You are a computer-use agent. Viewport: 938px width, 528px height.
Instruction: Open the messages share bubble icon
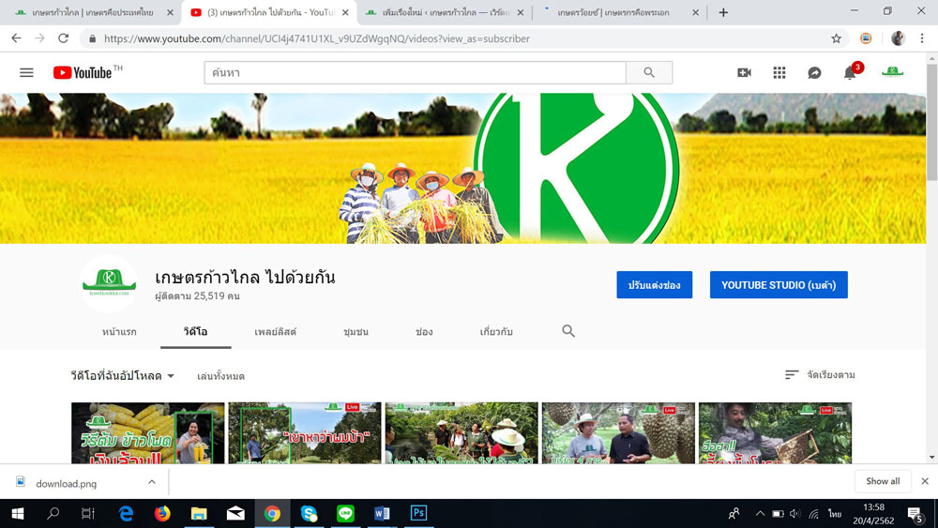(x=814, y=73)
